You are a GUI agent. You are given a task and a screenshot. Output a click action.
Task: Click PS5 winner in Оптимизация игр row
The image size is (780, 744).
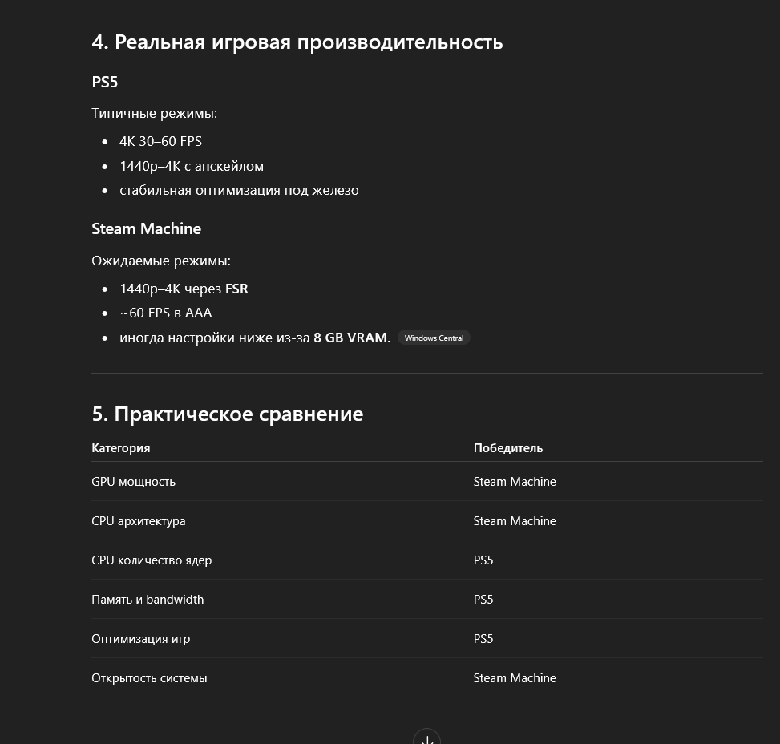(x=483, y=639)
